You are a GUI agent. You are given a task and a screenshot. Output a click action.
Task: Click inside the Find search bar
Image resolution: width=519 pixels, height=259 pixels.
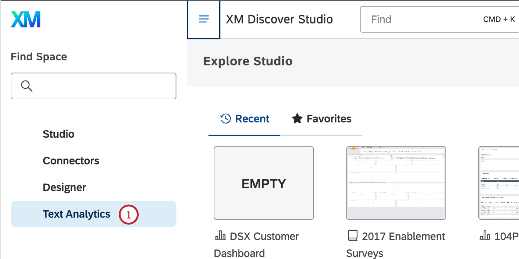pos(412,19)
